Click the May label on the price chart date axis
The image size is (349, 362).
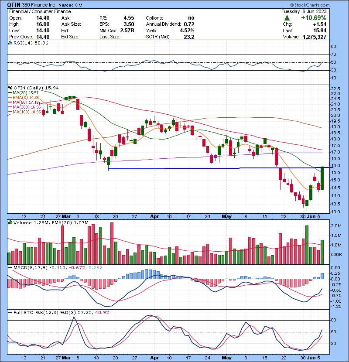tap(226, 217)
